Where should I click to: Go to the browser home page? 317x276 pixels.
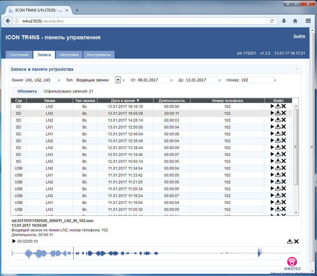click(x=295, y=21)
